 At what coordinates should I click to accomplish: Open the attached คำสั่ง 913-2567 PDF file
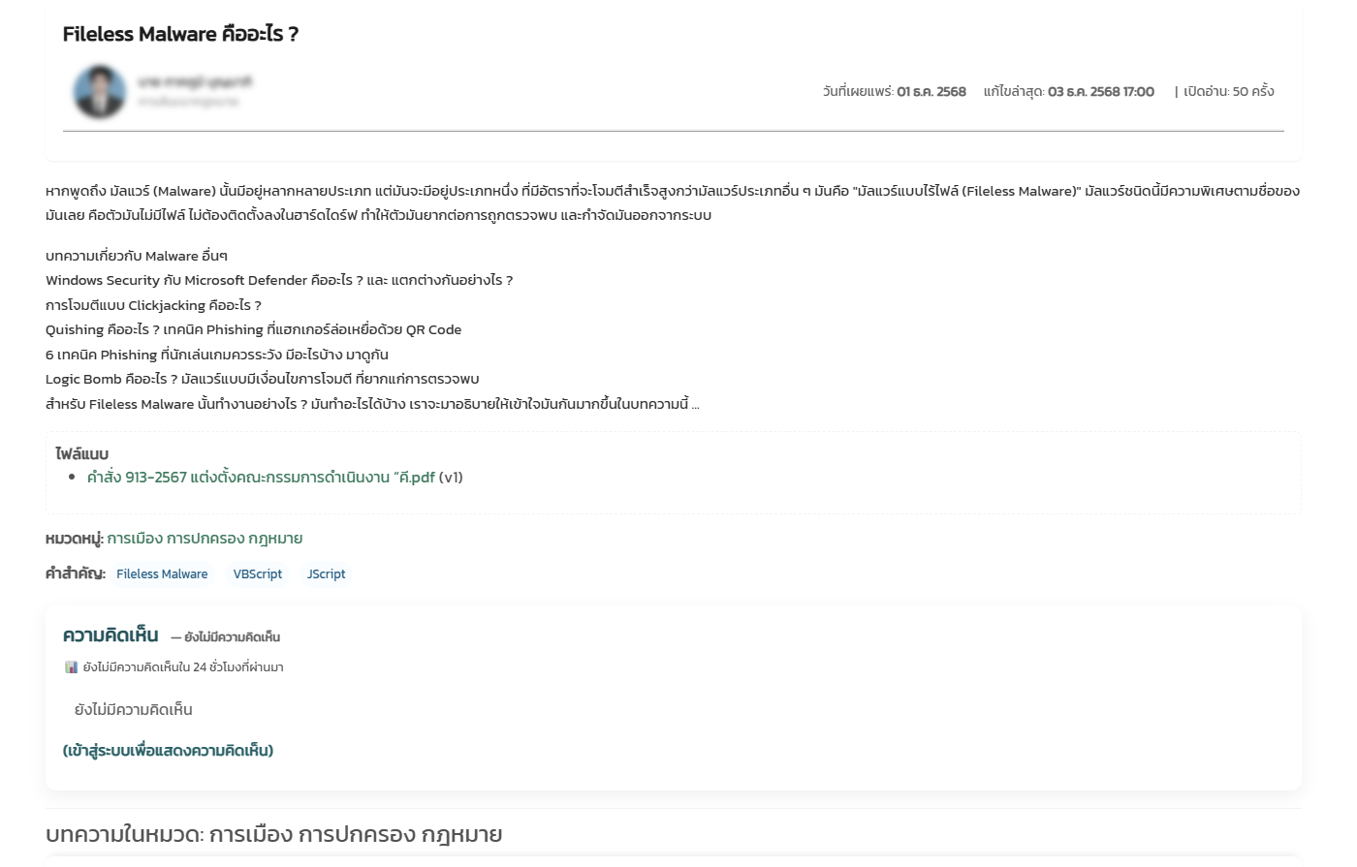[x=261, y=477]
